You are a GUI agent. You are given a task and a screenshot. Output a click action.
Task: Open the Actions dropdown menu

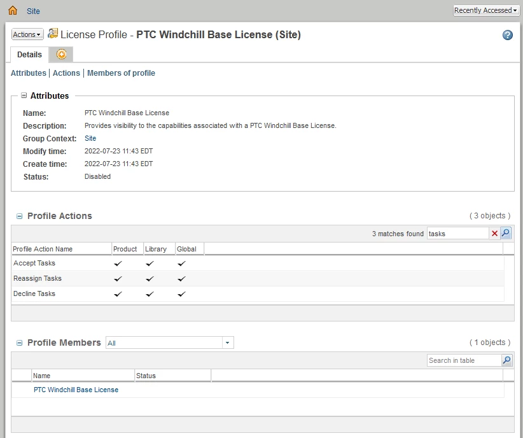click(27, 34)
